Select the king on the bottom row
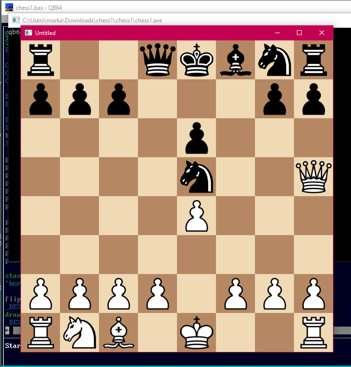The width and height of the screenshot is (351, 367). 196,332
